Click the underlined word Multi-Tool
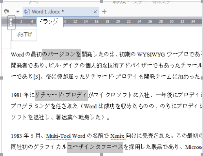 [59, 136]
